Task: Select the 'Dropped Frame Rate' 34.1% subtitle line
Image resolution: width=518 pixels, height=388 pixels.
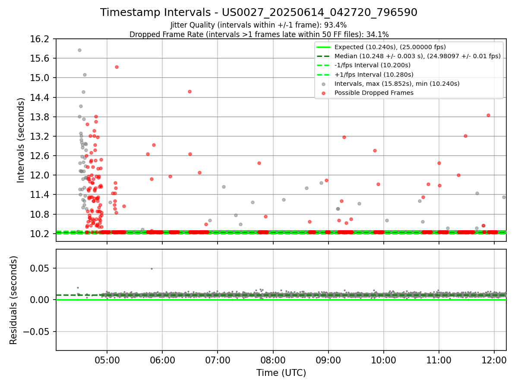Action: coord(259,34)
